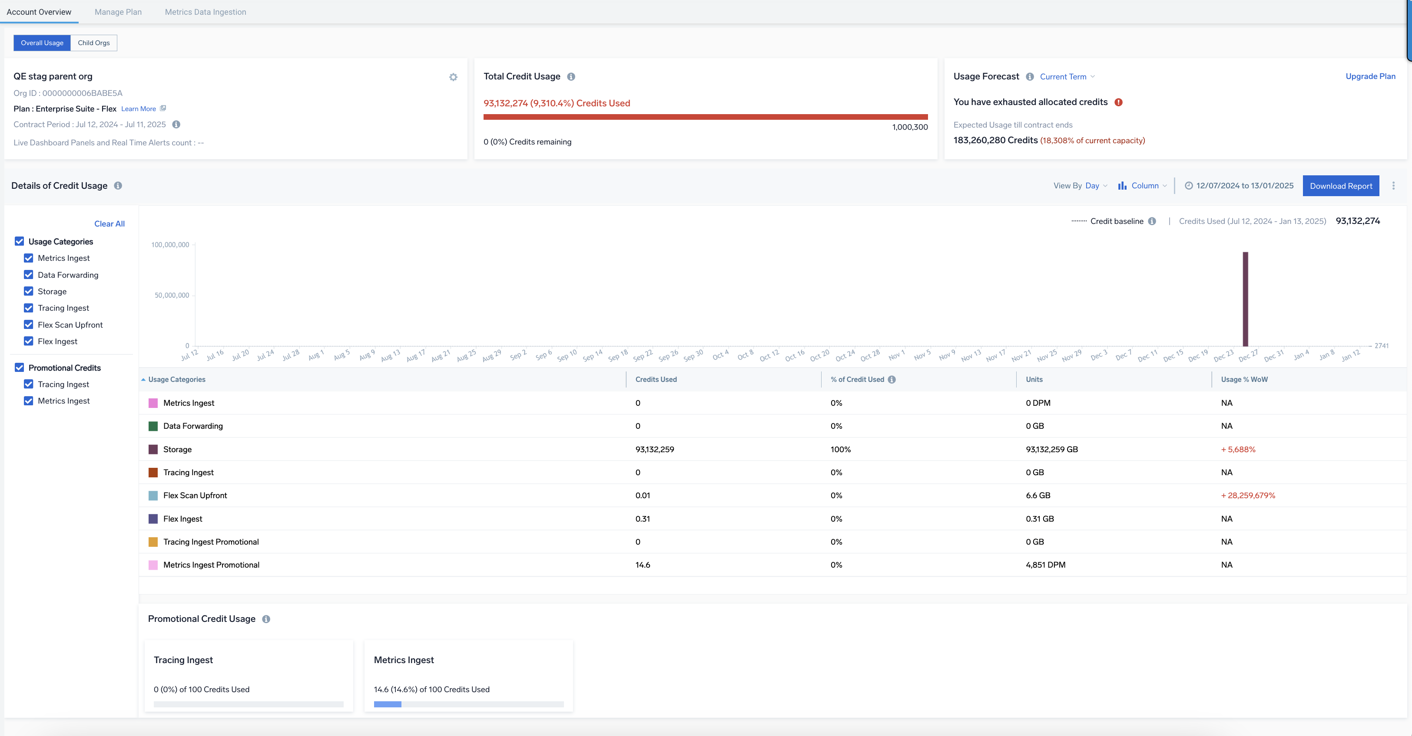Click info icon next to Total Credit Usage
This screenshot has width=1412, height=736.
[571, 77]
